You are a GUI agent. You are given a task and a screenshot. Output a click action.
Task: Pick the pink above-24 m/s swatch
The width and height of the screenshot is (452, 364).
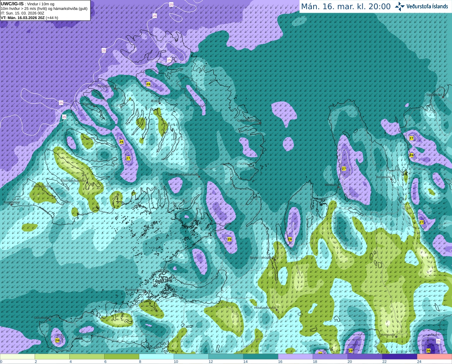[435, 357]
